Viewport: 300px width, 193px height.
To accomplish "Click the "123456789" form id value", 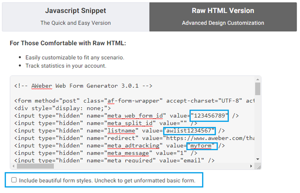I will (209, 115).
